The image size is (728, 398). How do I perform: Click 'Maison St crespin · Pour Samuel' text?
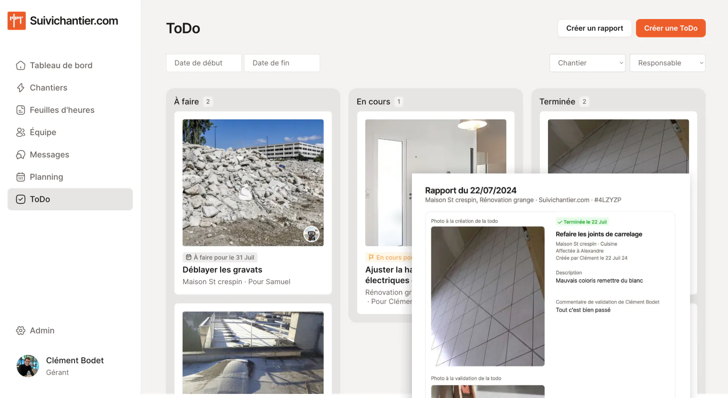coord(236,282)
